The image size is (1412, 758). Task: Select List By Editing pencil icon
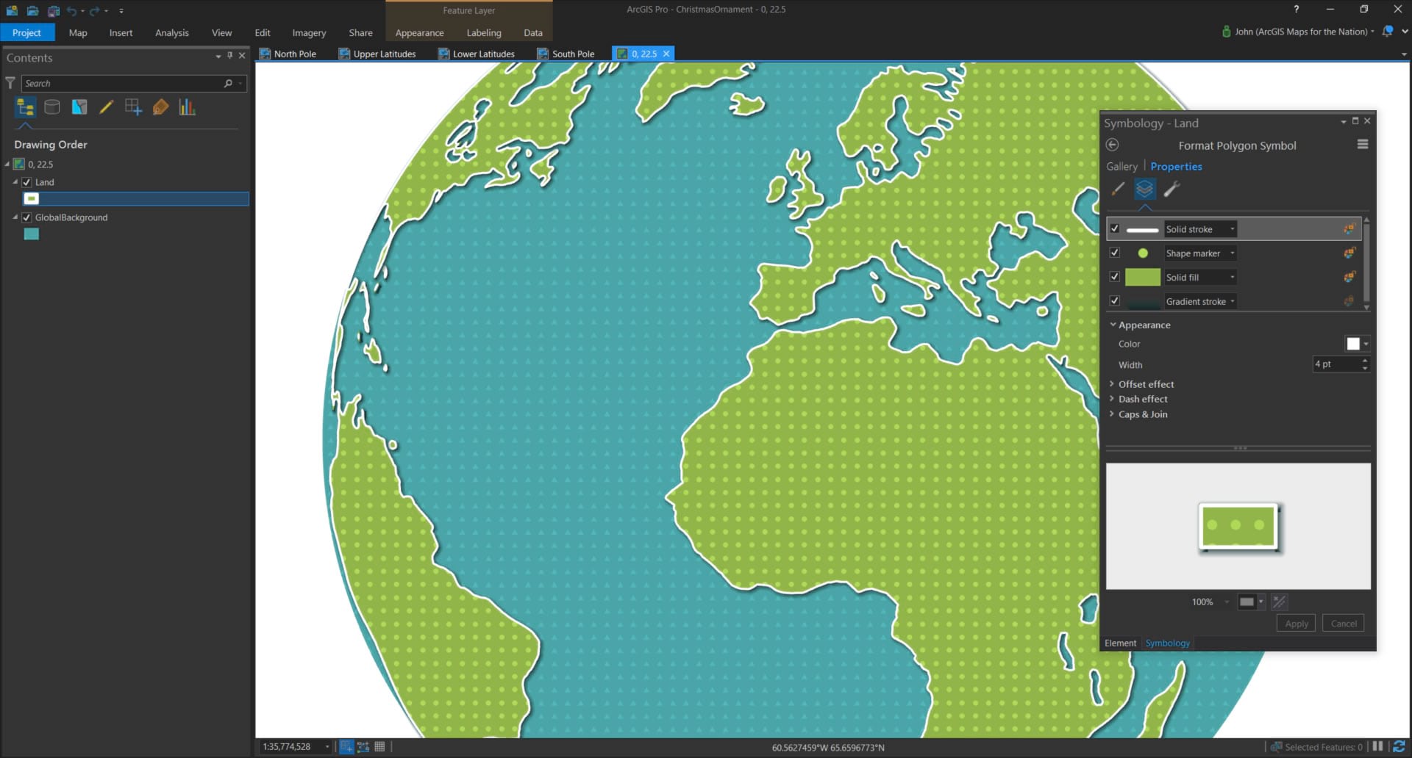pos(106,107)
